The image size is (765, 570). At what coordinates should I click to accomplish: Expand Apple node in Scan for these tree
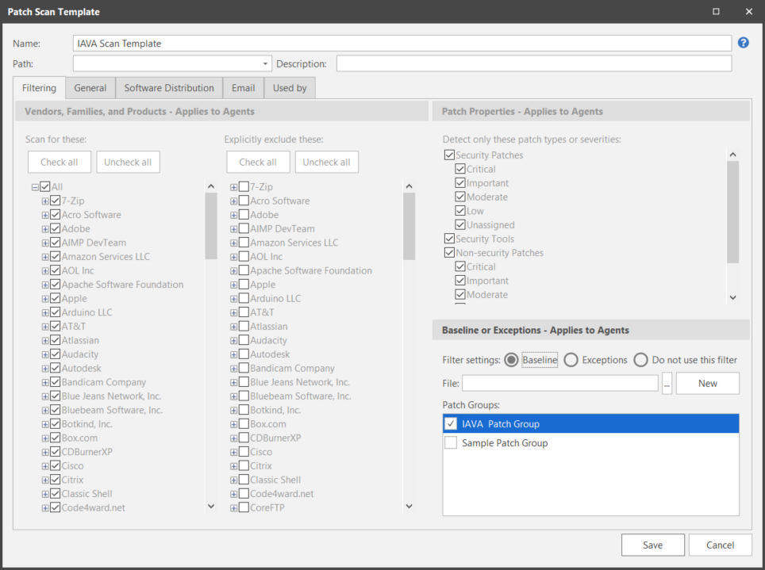tap(45, 299)
